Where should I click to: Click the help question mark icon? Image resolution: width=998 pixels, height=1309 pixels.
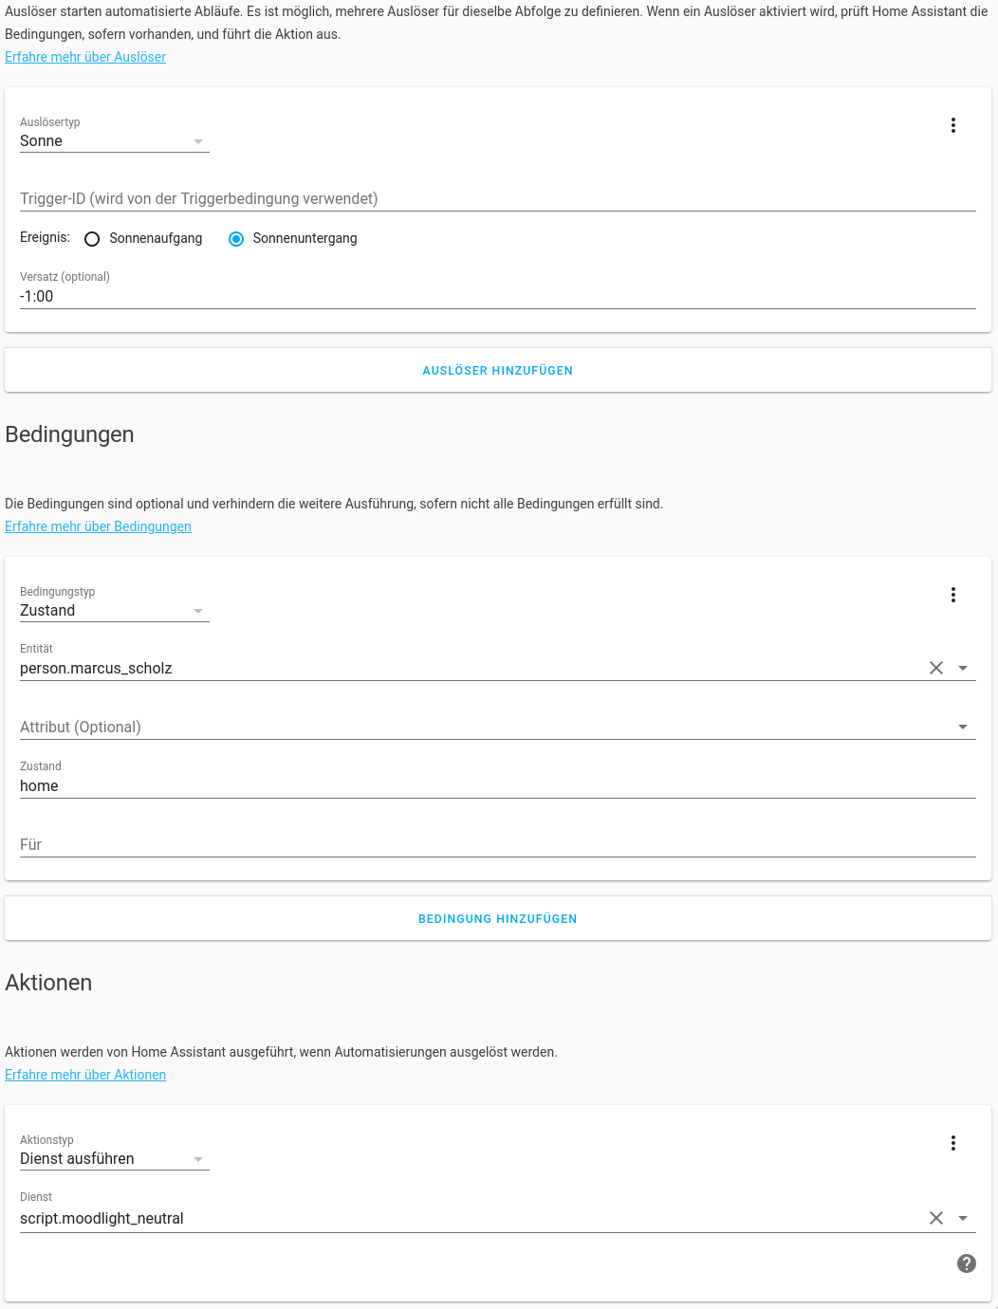966,1263
